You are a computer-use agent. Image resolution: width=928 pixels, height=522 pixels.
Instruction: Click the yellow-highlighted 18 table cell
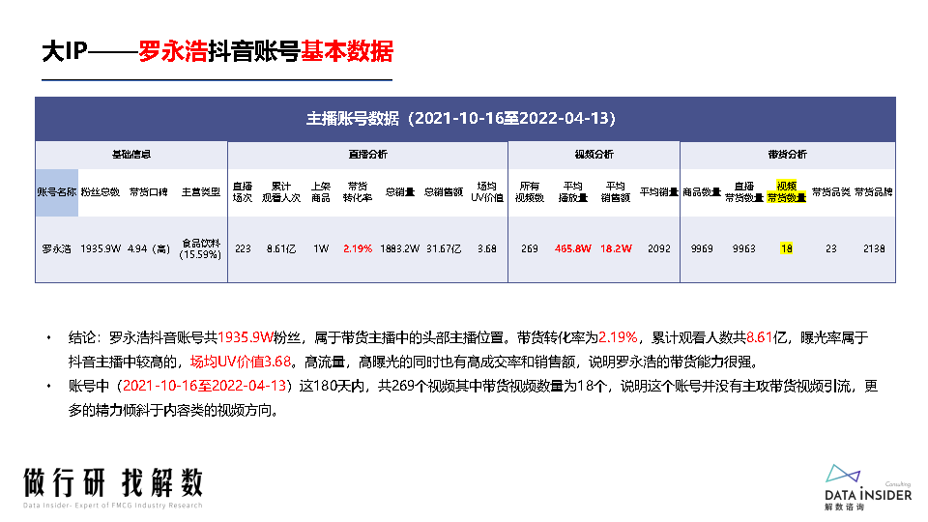pyautogui.click(x=787, y=249)
